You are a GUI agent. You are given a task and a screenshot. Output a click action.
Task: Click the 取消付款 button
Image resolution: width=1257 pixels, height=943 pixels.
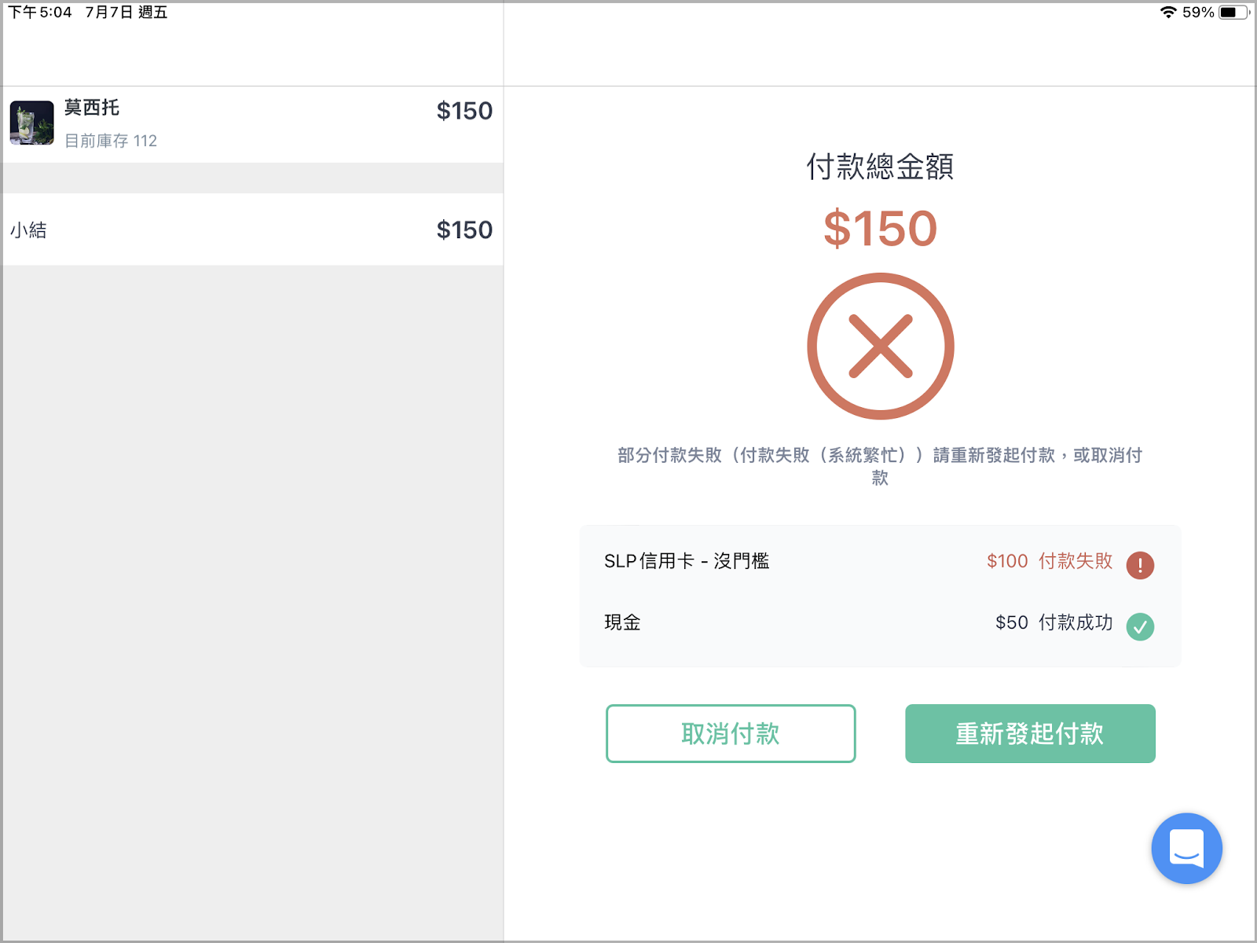point(731,733)
